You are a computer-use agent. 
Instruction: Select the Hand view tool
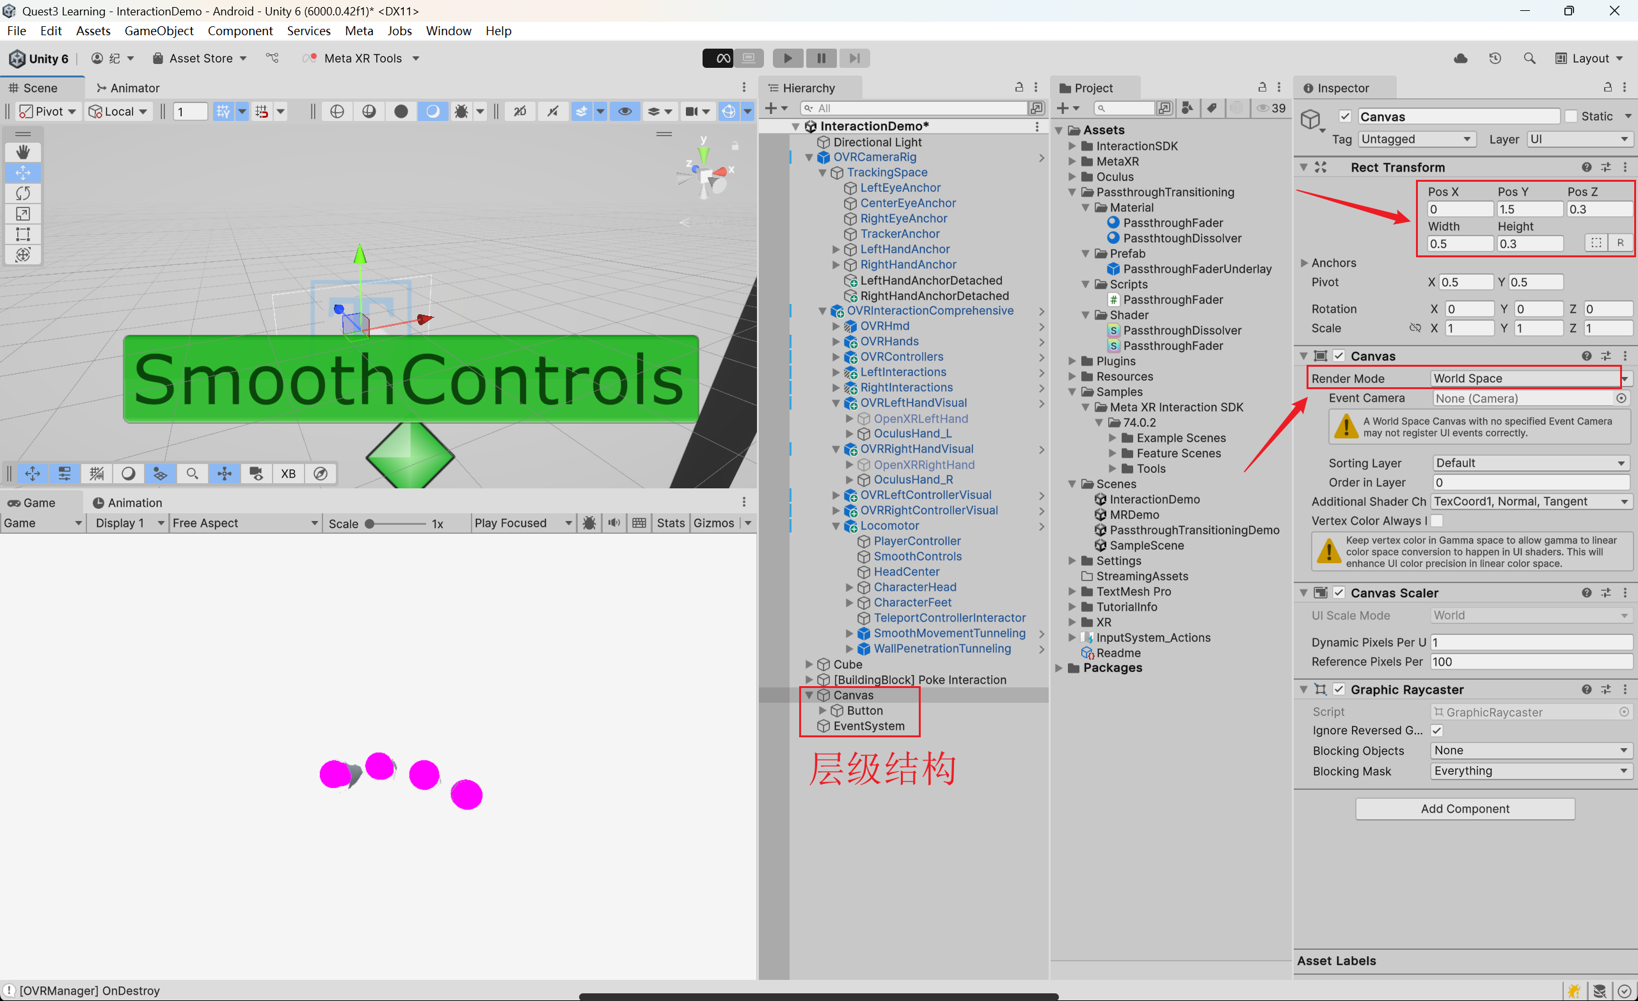tap(22, 152)
